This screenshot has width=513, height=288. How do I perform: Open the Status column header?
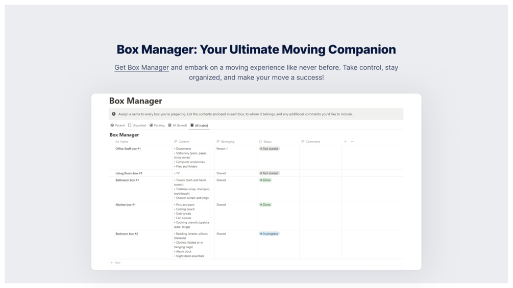265,142
